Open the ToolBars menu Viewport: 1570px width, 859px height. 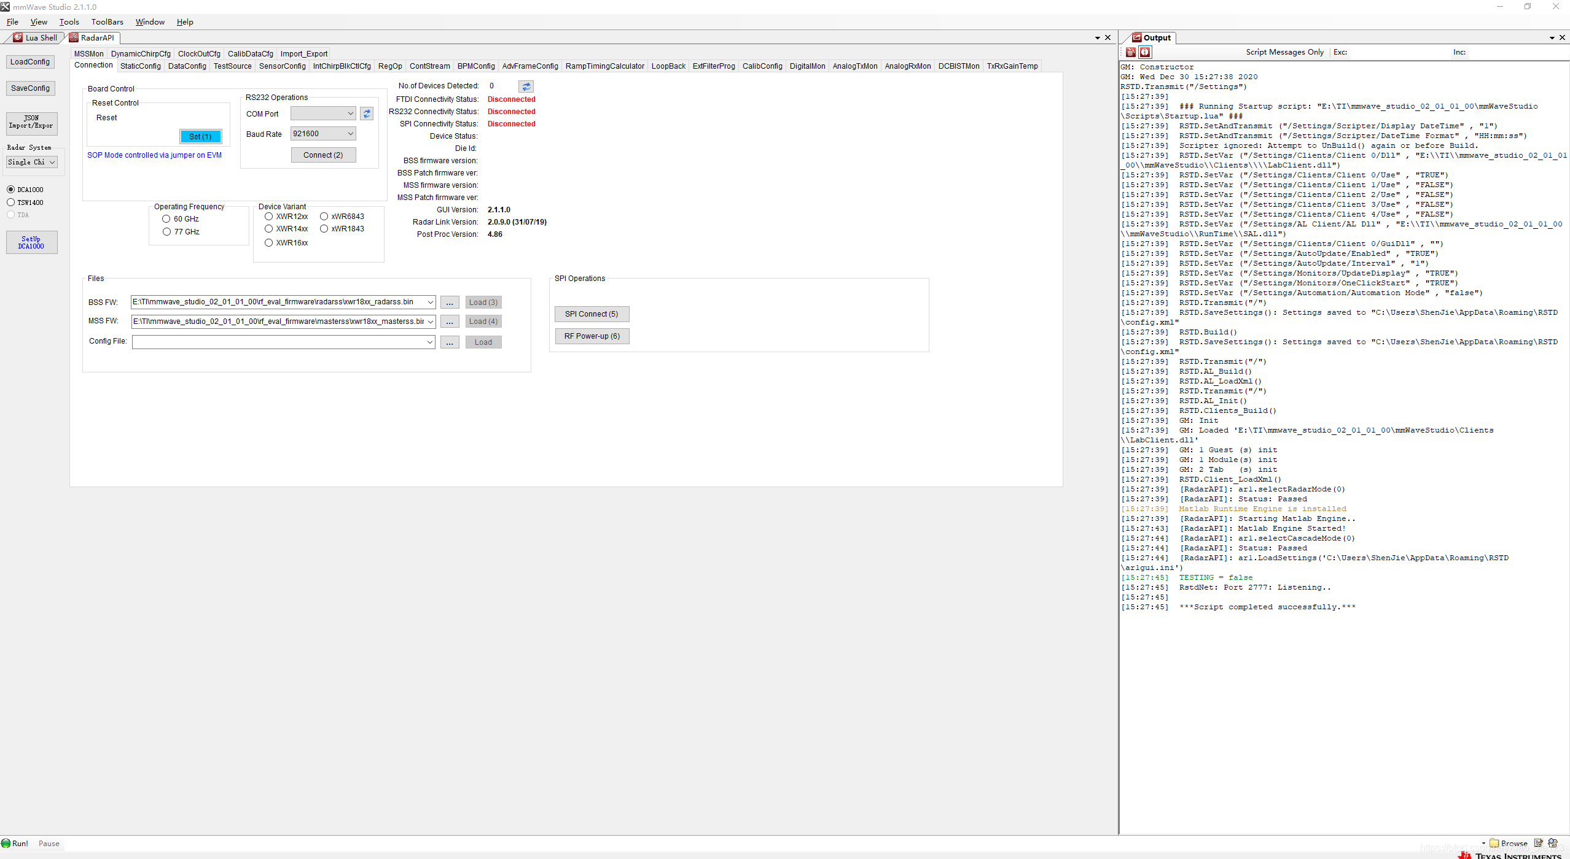click(107, 22)
